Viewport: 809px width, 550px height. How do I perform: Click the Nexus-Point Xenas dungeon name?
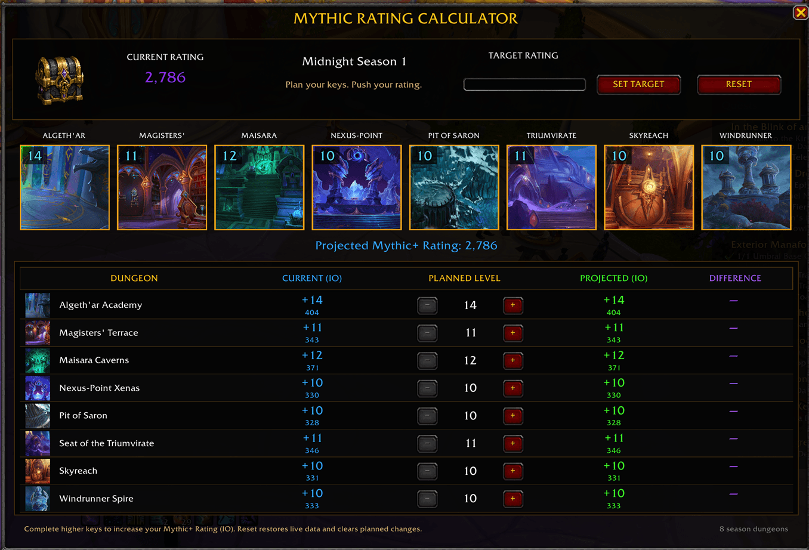(99, 388)
